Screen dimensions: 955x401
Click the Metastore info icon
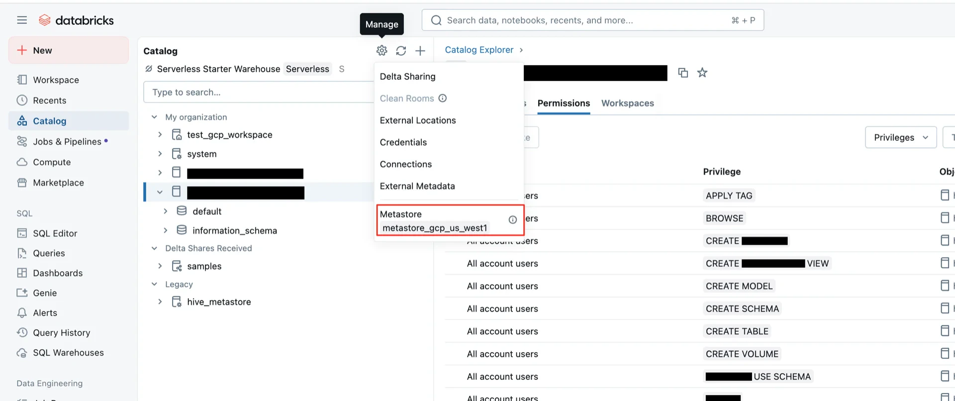click(512, 220)
